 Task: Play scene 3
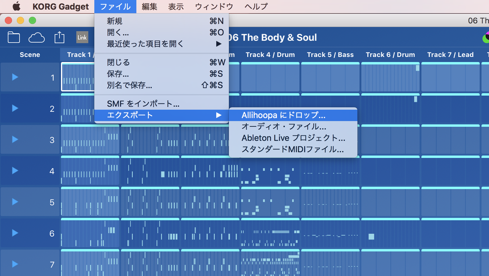click(15, 139)
